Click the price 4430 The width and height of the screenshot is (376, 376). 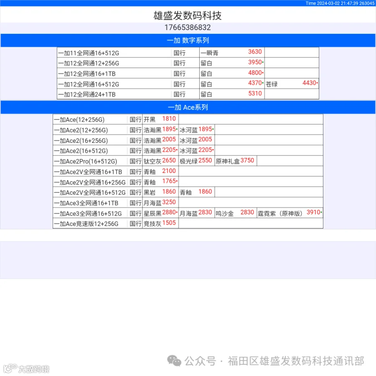(x=309, y=83)
